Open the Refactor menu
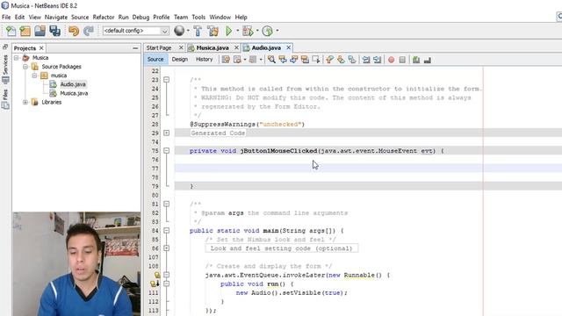The width and height of the screenshot is (562, 316). point(104,18)
